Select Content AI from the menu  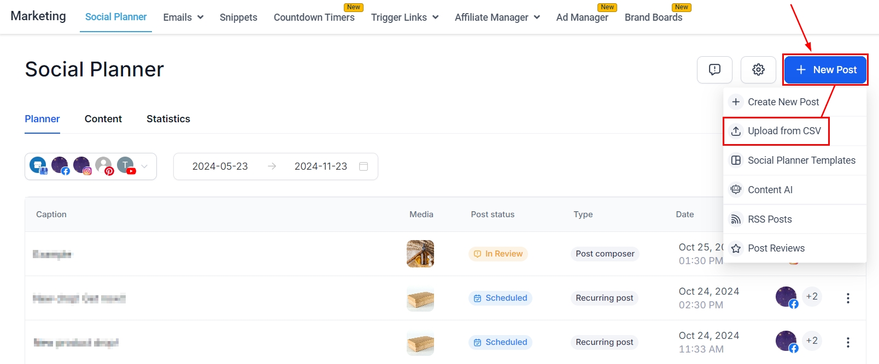(x=770, y=190)
